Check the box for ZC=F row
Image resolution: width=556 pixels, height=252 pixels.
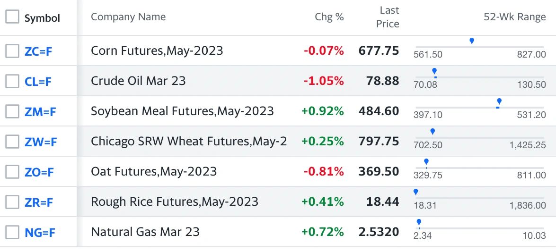[x=12, y=51]
